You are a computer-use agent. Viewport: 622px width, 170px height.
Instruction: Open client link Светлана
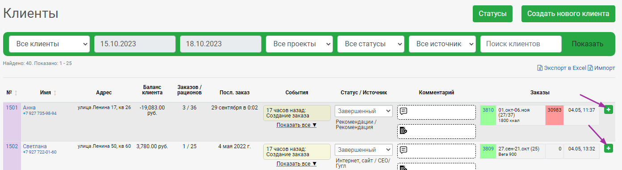pyautogui.click(x=35, y=146)
